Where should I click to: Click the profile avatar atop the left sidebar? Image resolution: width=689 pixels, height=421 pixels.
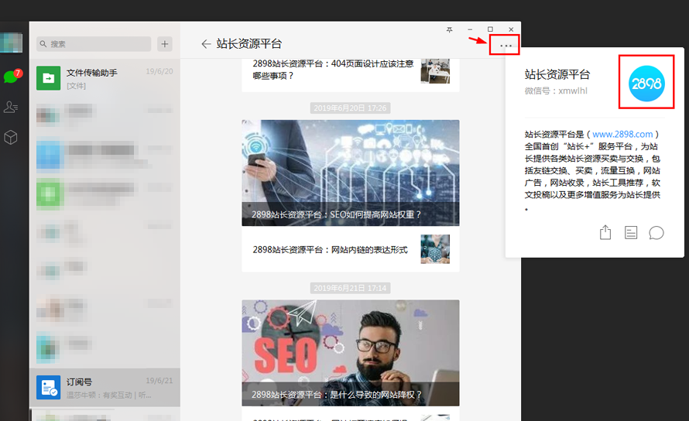tap(11, 43)
